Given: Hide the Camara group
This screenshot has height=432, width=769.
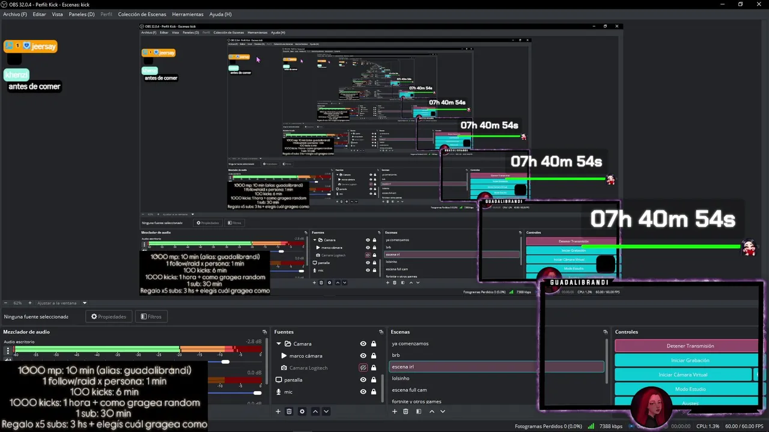Looking at the screenshot, I should coord(363,344).
